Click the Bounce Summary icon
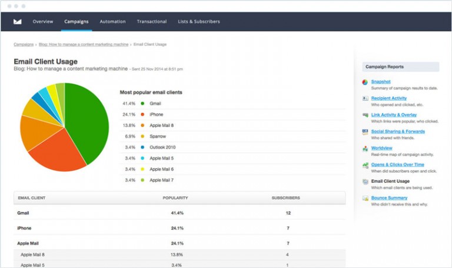452x268 pixels. (x=365, y=198)
